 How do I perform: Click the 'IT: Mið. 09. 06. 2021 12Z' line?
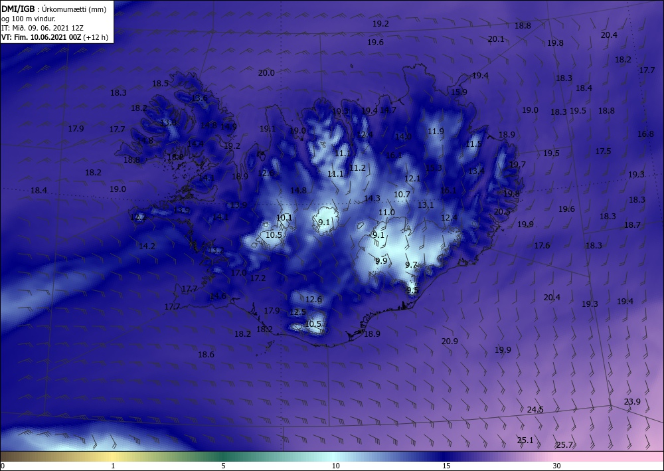tap(42, 28)
